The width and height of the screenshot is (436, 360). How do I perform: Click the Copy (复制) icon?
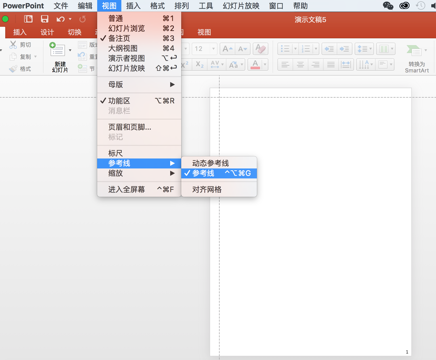13,57
